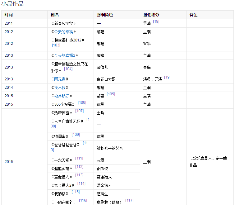The image size is (235, 205).
Task: Click reference [105] beside 郝建
Action: coord(111,94)
